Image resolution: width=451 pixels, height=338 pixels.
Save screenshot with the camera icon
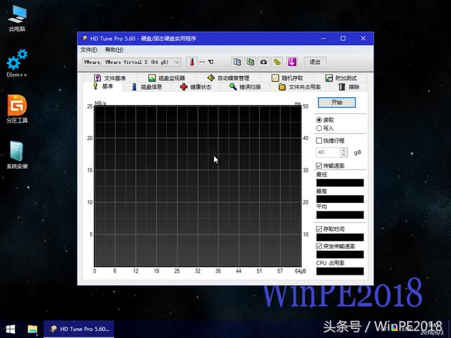[264, 62]
